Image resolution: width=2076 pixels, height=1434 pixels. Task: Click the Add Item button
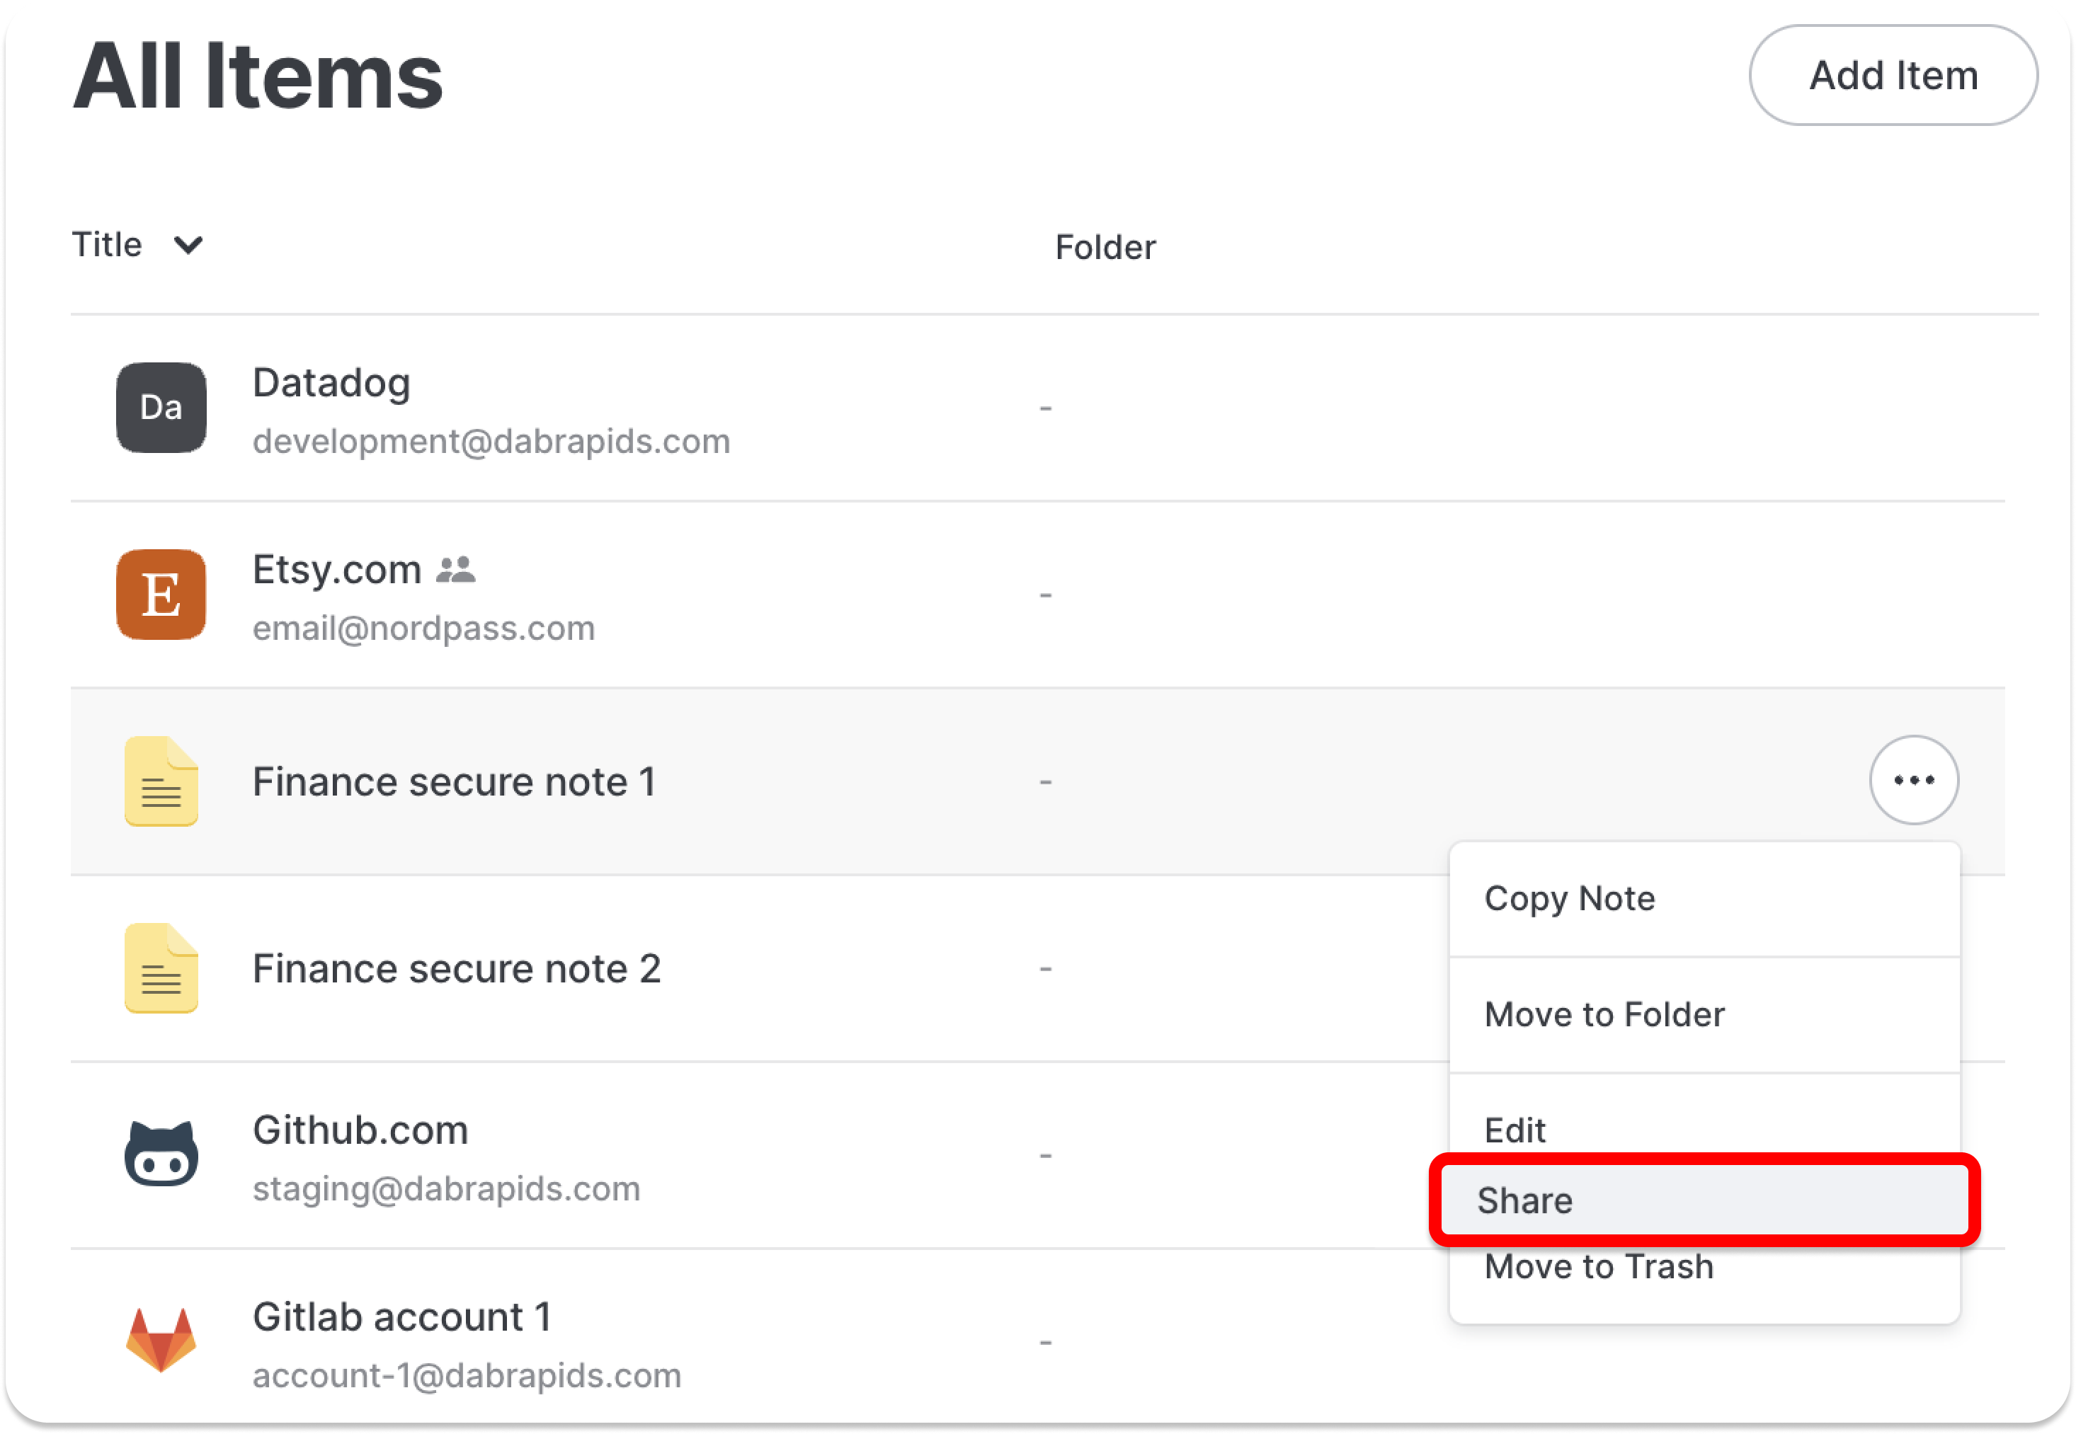pos(1893,76)
